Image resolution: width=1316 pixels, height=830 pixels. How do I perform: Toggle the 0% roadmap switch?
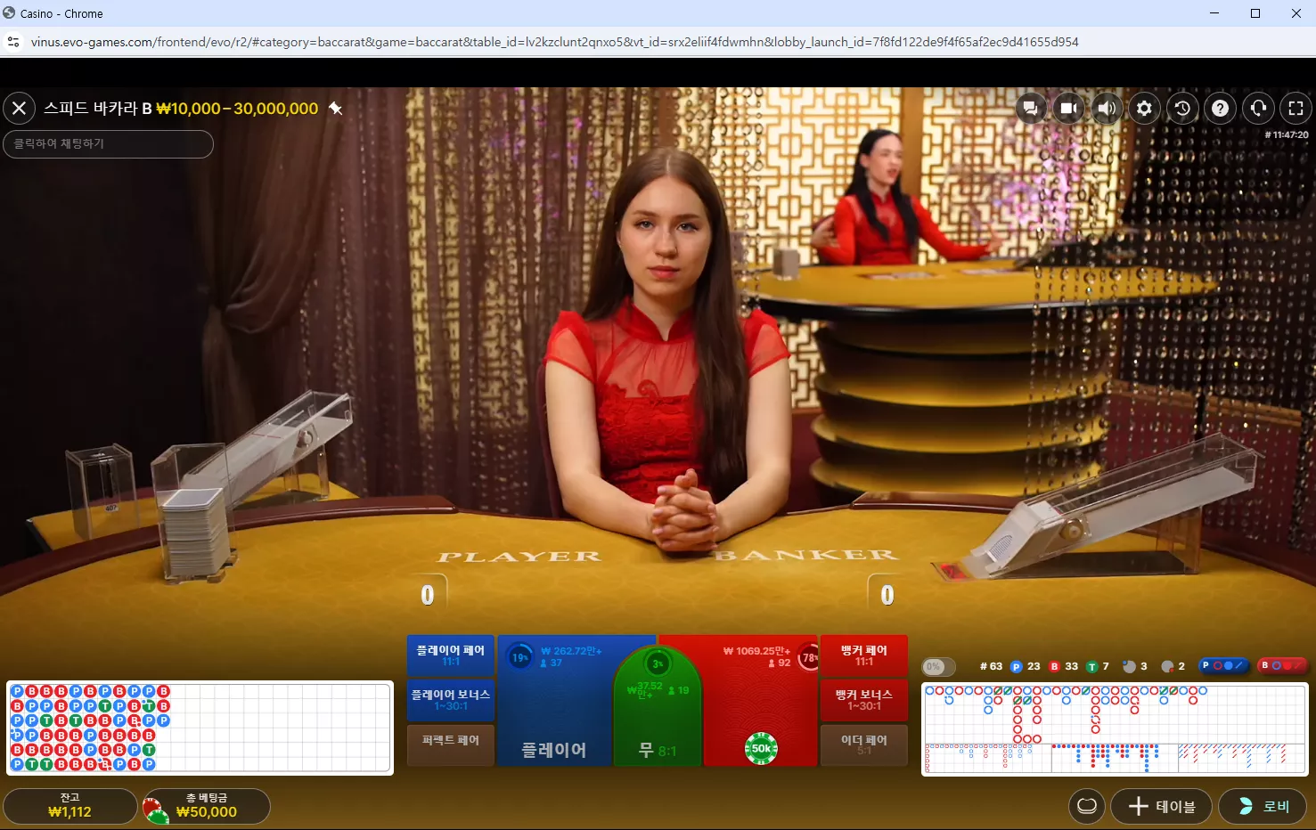[938, 666]
